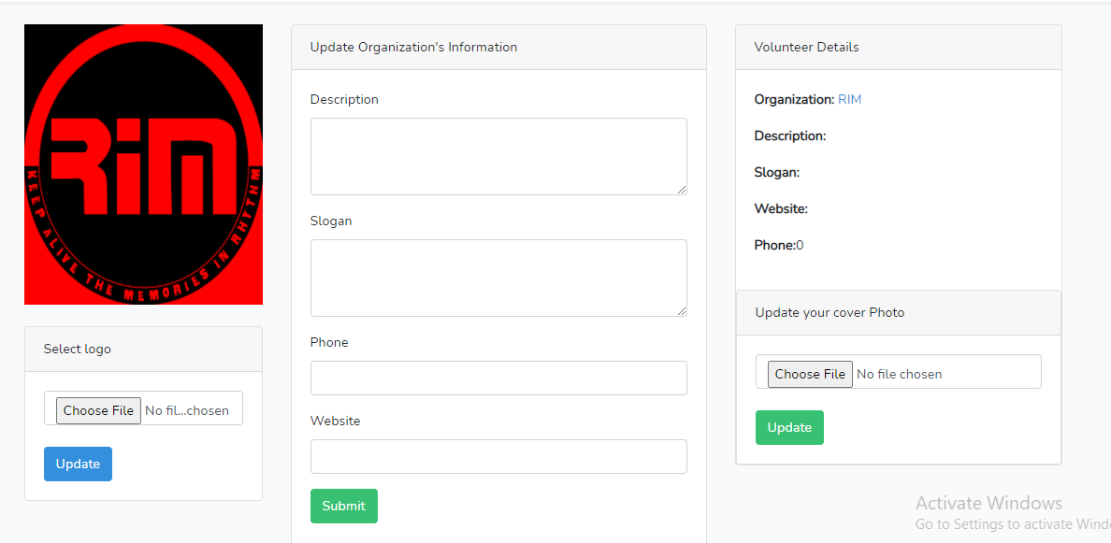Click the Slogan field resize handle
This screenshot has height=543, width=1111.
coord(682,311)
